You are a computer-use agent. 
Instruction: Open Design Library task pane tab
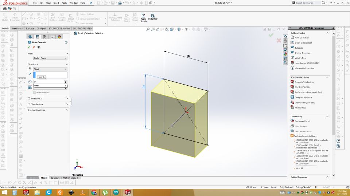pos(285,41)
